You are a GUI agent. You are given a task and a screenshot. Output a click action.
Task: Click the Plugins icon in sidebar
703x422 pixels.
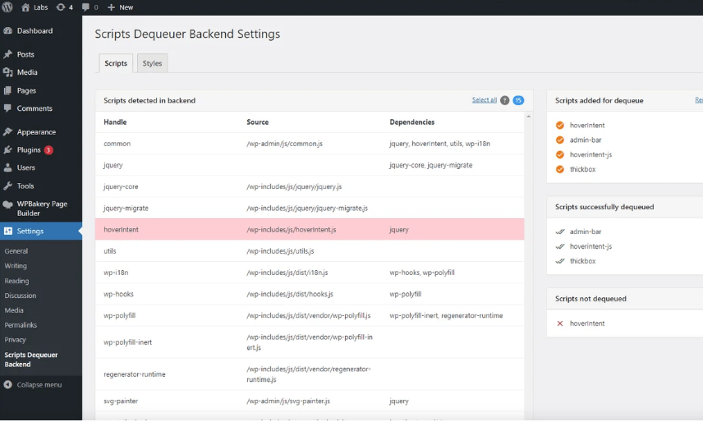click(8, 150)
